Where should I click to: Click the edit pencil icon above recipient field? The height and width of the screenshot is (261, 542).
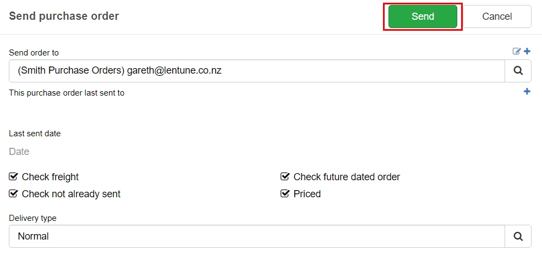(x=517, y=52)
